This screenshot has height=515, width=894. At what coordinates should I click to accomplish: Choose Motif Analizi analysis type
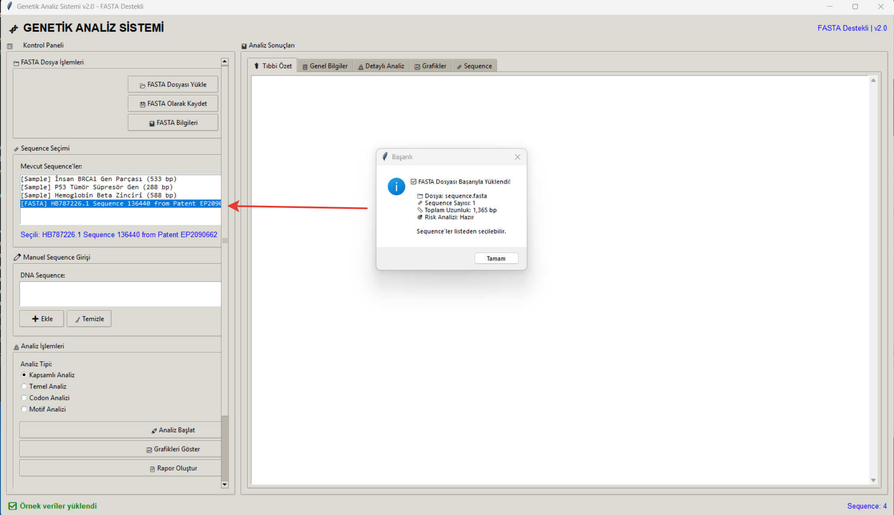(24, 409)
